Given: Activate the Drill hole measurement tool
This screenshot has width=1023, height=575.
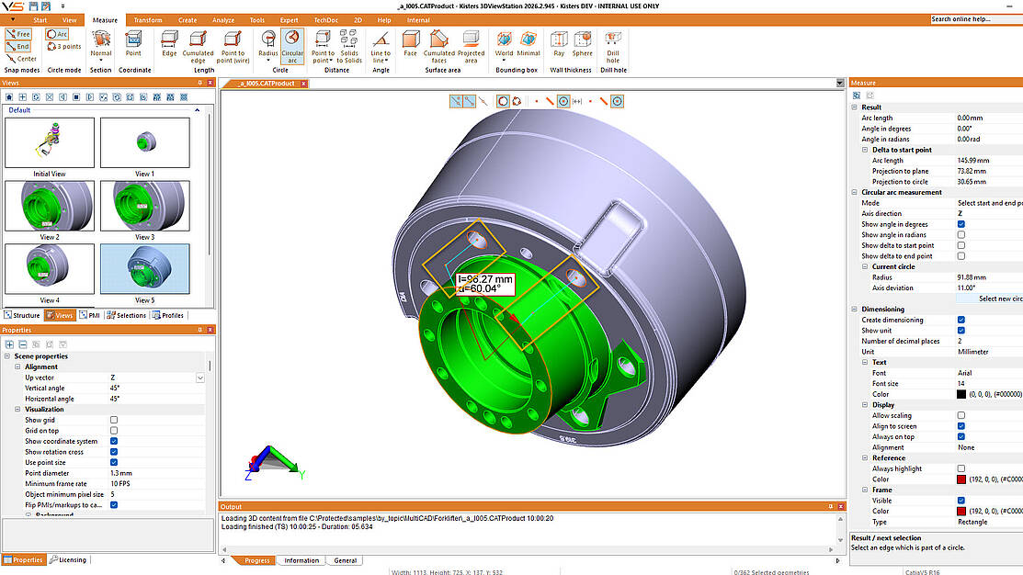Looking at the screenshot, I should pos(613,46).
